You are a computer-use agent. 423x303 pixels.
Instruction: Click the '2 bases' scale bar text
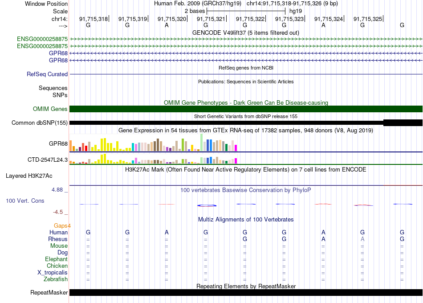(x=195, y=11)
